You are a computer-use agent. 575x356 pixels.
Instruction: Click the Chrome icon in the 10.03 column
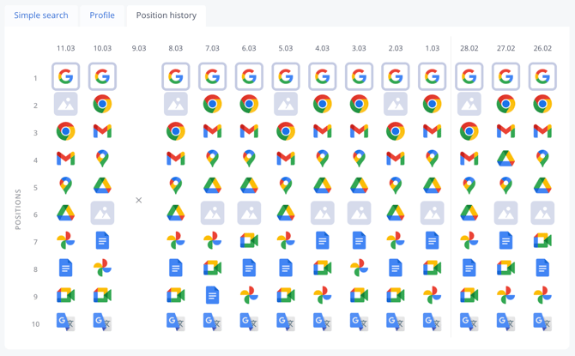pyautogui.click(x=102, y=105)
